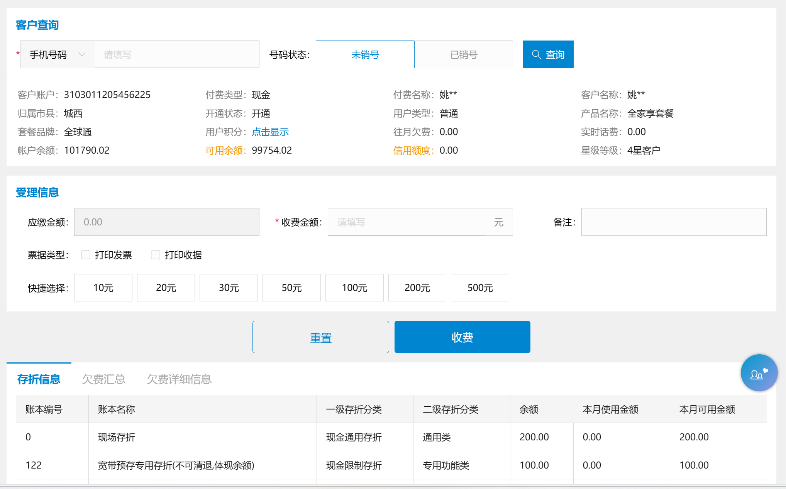Click 套餐品牌 value 全球通
The image size is (786, 489).
tap(78, 132)
